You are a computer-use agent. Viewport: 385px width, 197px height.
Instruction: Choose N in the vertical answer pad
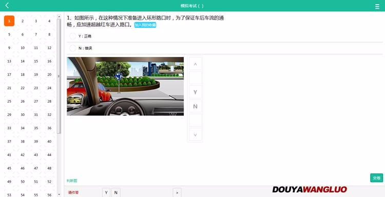click(x=195, y=106)
